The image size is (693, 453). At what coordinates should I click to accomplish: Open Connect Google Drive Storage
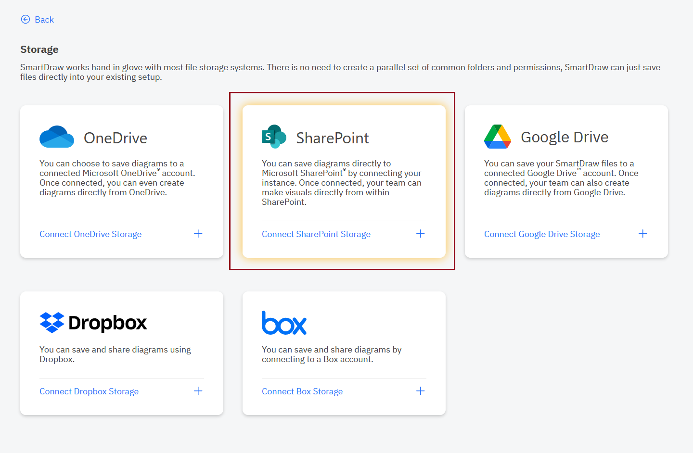542,234
